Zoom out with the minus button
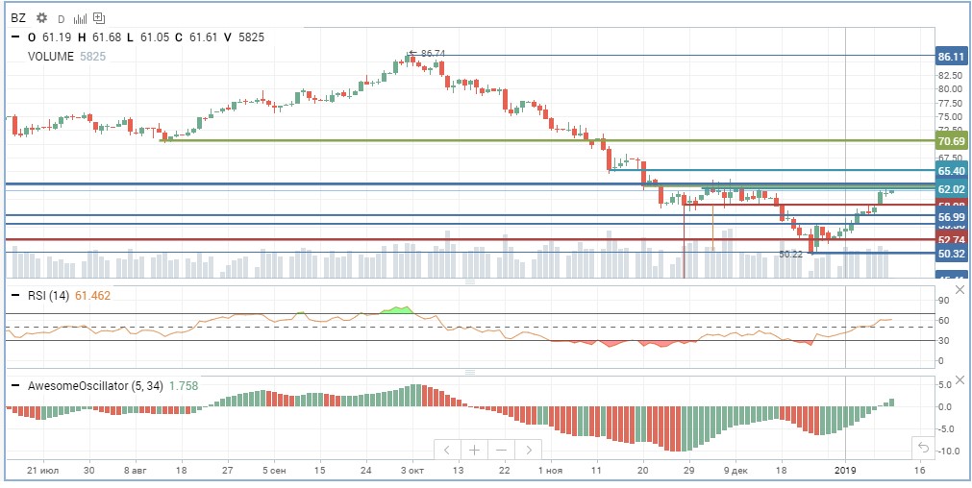Viewport: 972px width, 488px height. click(x=502, y=450)
